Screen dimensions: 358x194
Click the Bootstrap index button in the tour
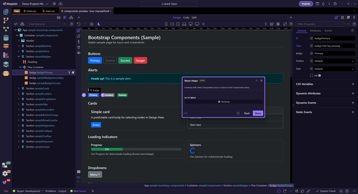click(223, 102)
